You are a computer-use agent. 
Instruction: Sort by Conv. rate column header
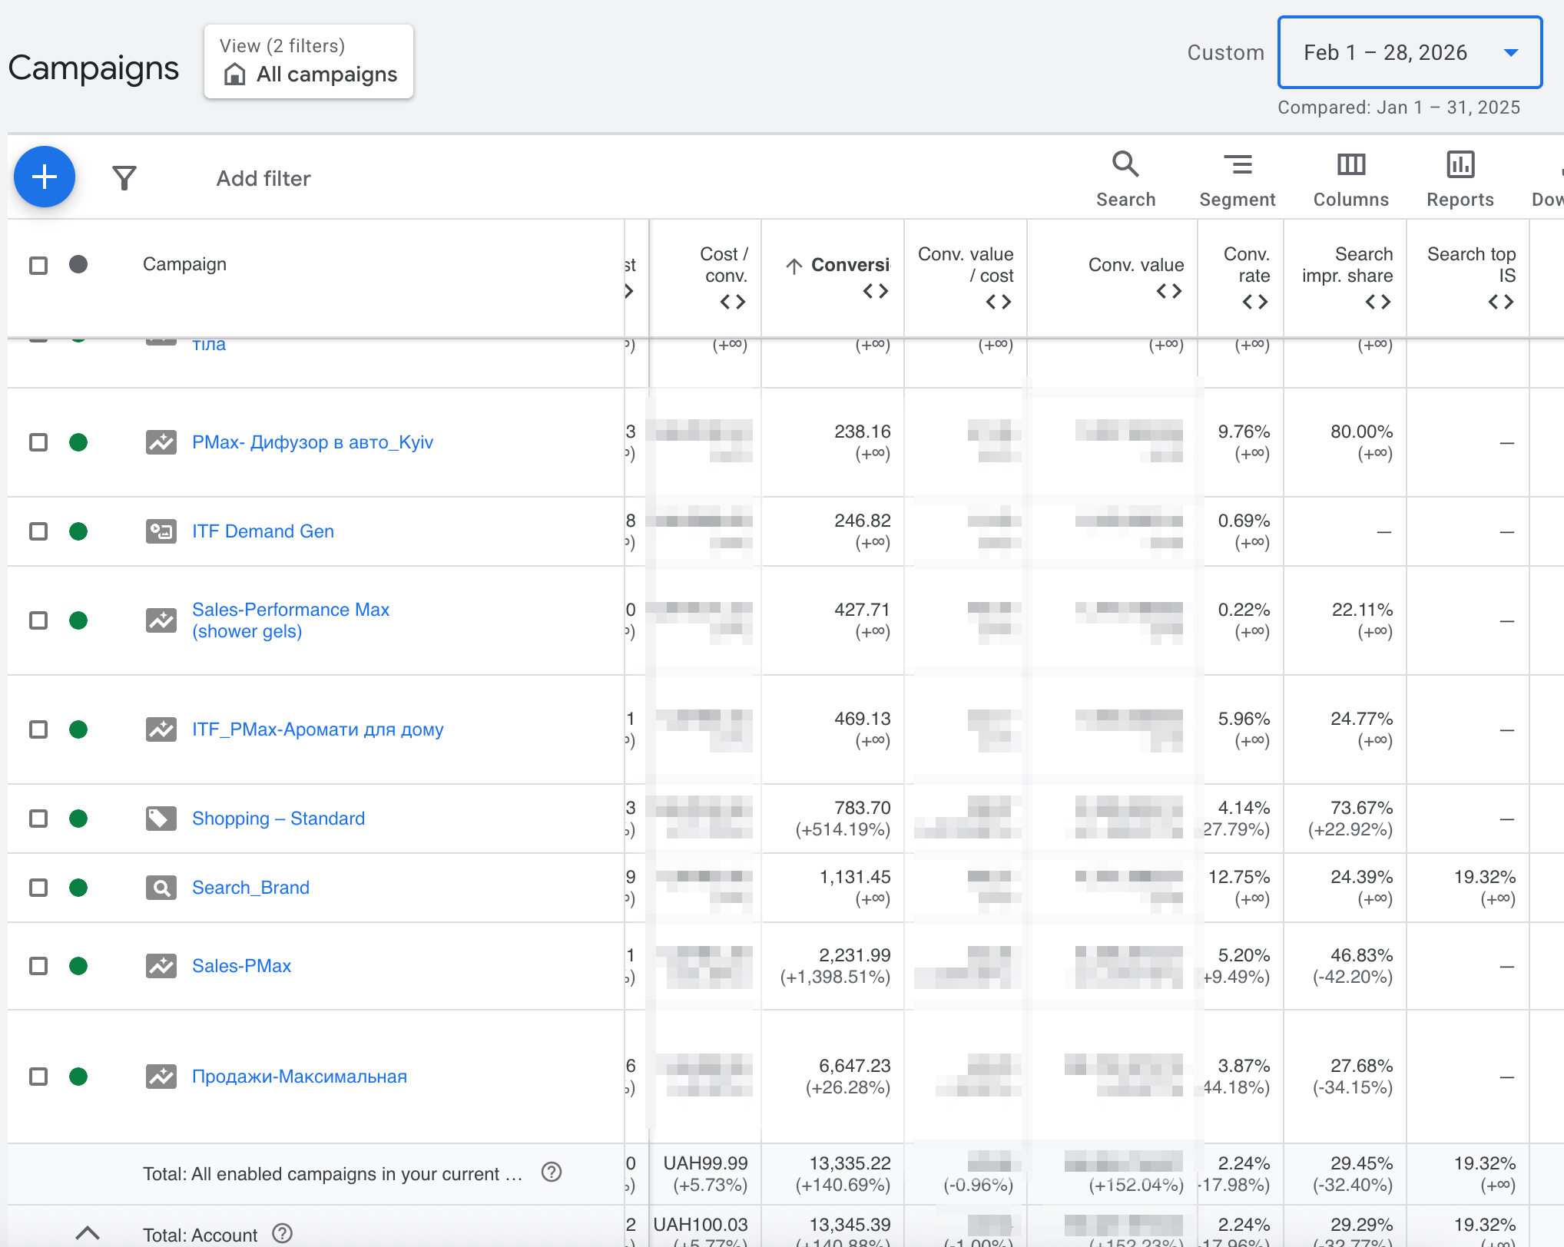[1247, 265]
